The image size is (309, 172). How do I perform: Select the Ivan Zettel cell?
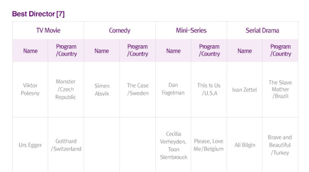point(244,90)
